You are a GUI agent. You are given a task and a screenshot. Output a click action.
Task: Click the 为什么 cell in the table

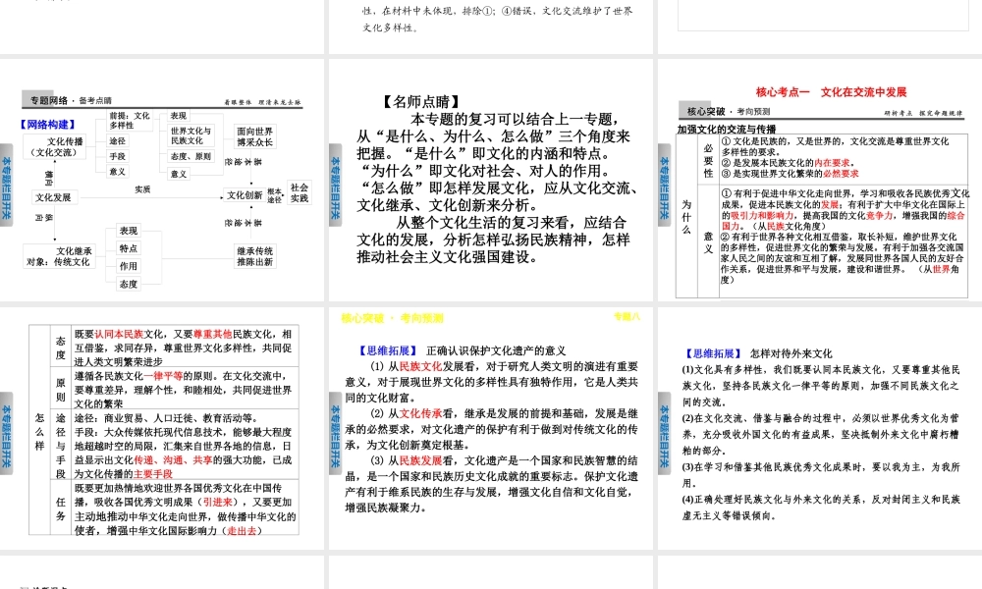tap(687, 217)
